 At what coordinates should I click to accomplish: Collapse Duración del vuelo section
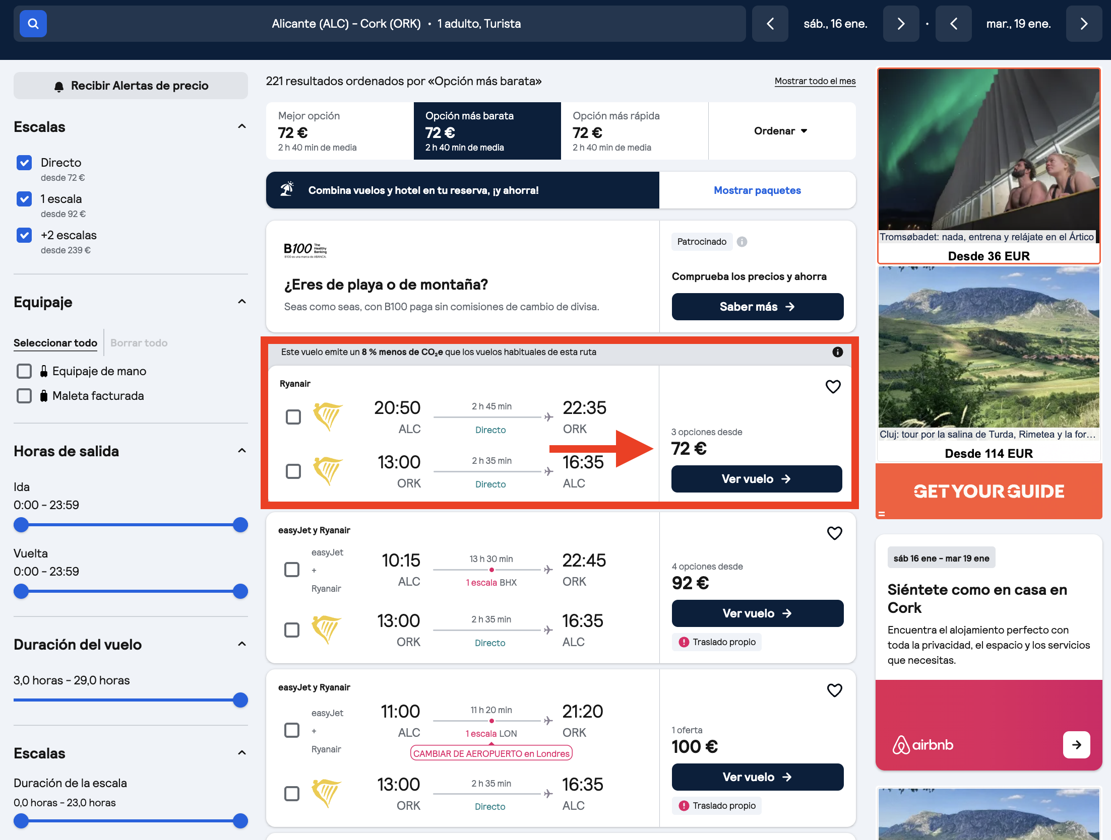pos(242,644)
